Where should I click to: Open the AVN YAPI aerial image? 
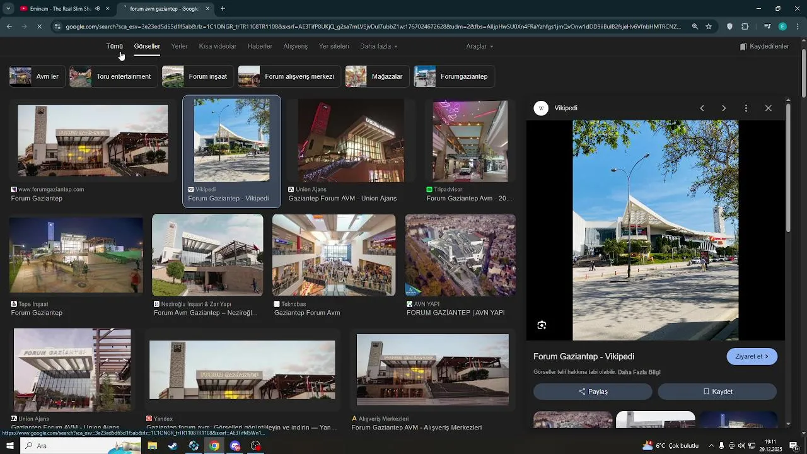click(460, 255)
